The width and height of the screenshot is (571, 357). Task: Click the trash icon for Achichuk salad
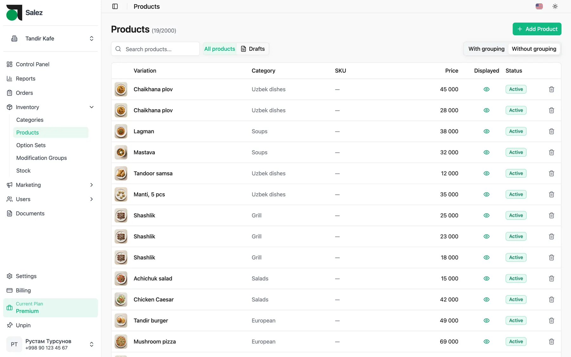tap(551, 278)
